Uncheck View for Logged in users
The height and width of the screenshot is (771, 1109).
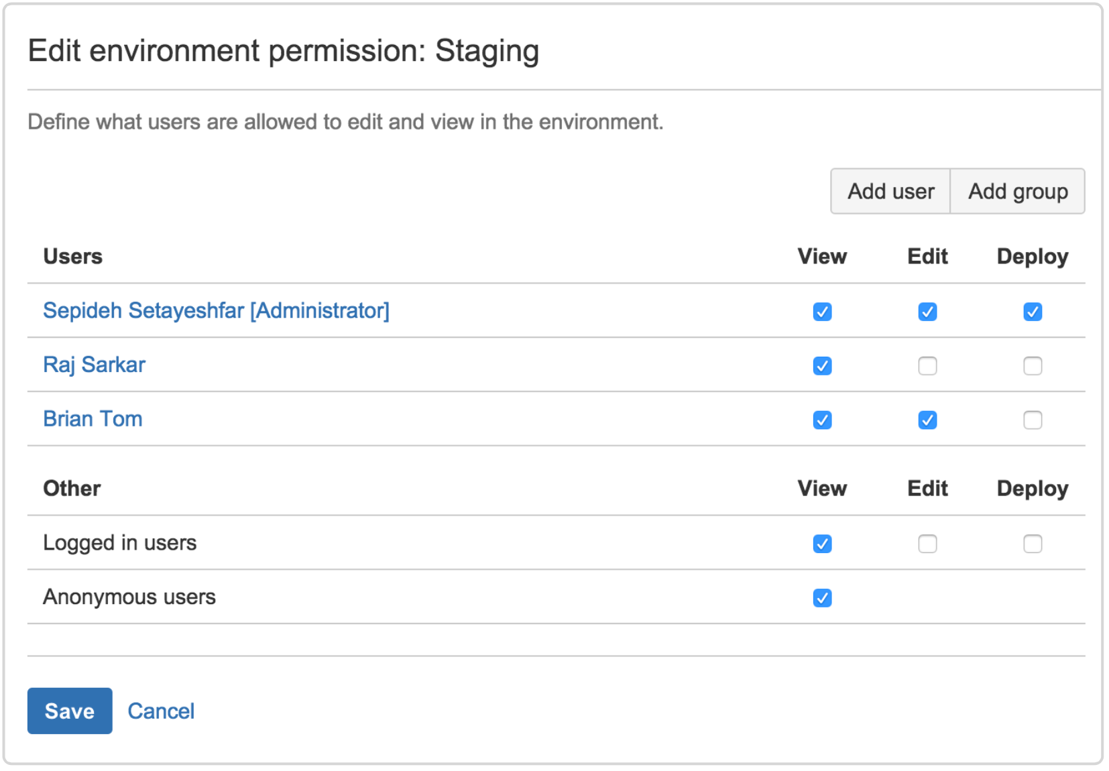pos(822,544)
